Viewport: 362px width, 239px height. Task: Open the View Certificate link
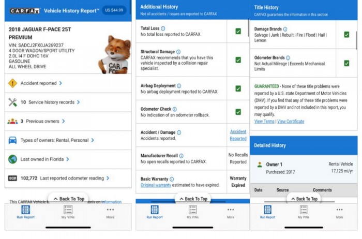(291, 122)
